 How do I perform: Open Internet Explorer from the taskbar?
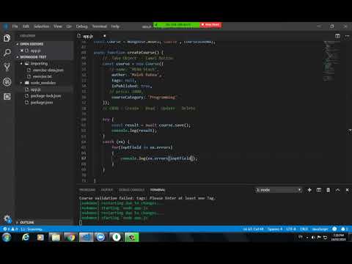26,237
